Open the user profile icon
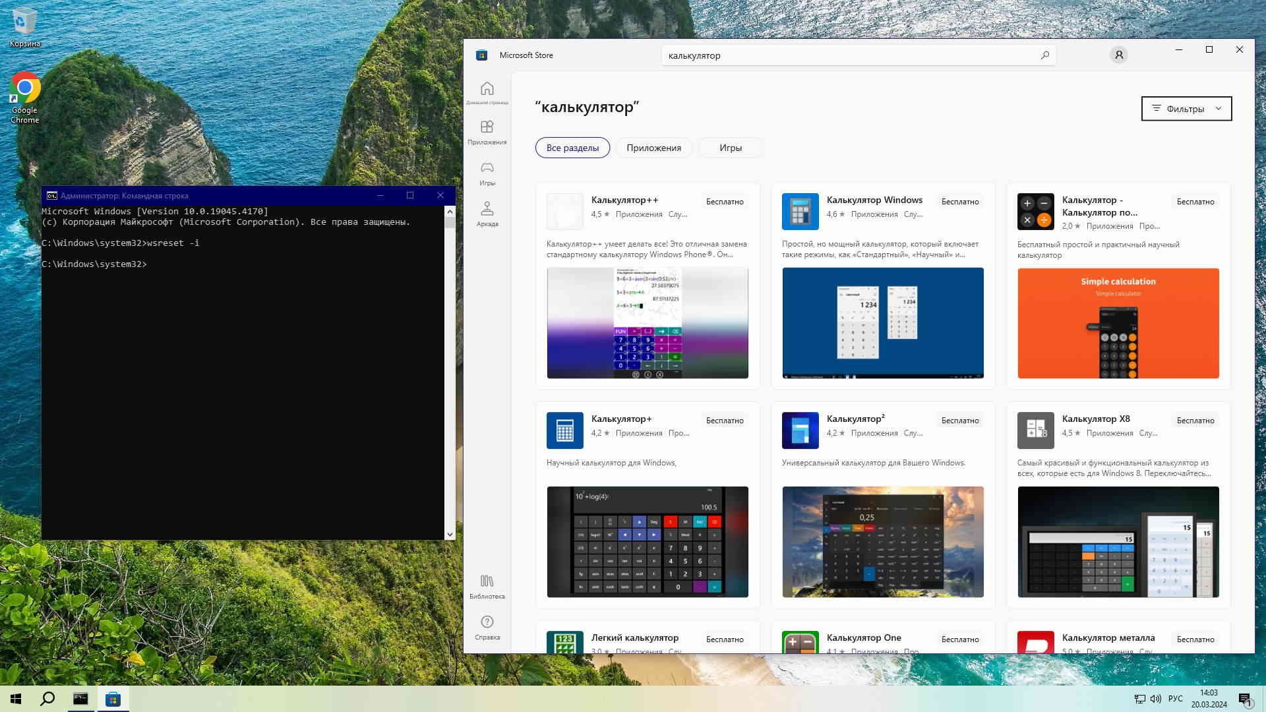Image resolution: width=1266 pixels, height=712 pixels. coord(1118,55)
